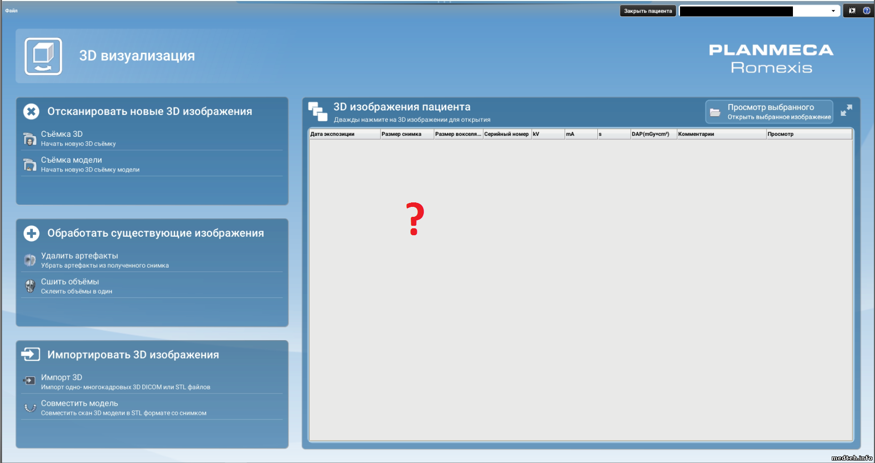Click the remove artifacts (Удалить артефакты) icon
Image resolution: width=875 pixels, height=463 pixels.
click(30, 260)
